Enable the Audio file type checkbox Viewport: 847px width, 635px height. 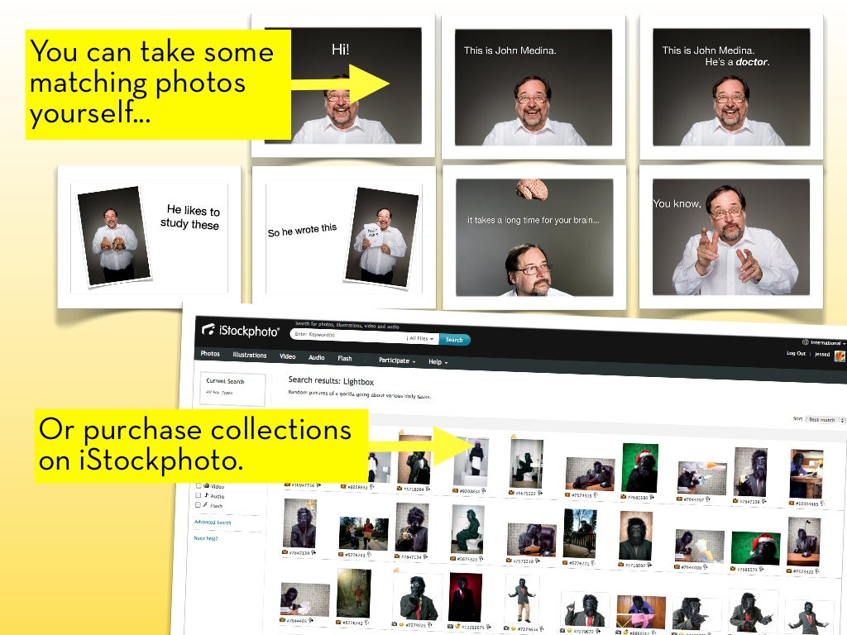tap(198, 494)
